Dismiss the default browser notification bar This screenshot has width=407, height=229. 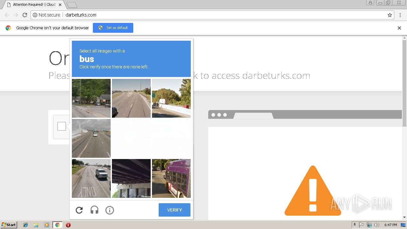(x=399, y=28)
